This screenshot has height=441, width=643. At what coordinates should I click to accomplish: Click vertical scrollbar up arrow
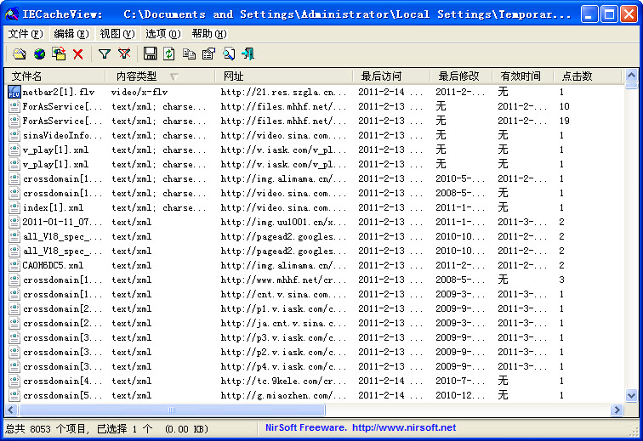(x=631, y=76)
